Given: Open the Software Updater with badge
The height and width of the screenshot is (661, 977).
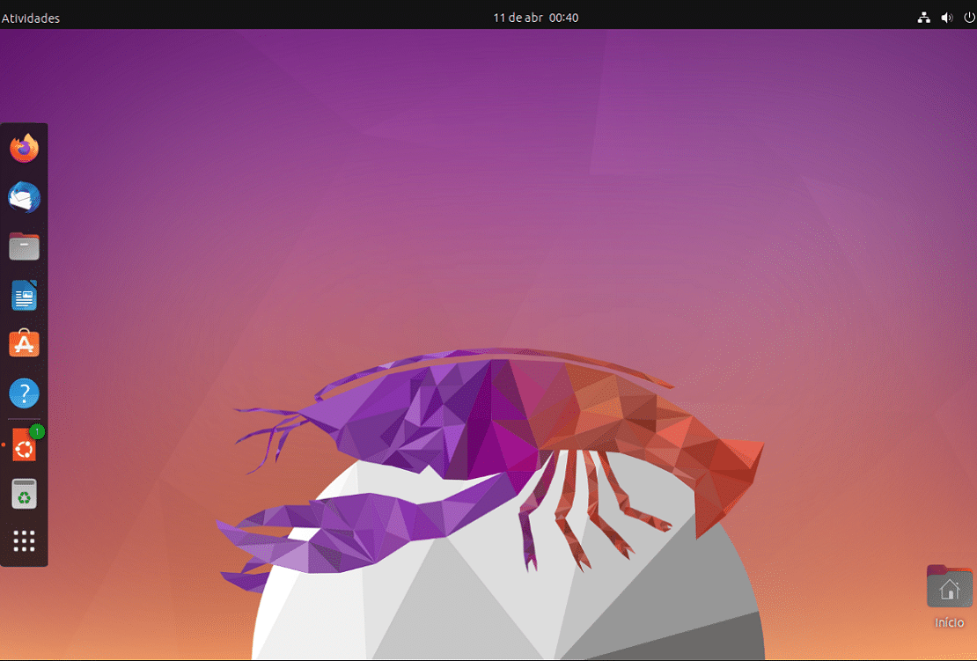Looking at the screenshot, I should (25, 444).
